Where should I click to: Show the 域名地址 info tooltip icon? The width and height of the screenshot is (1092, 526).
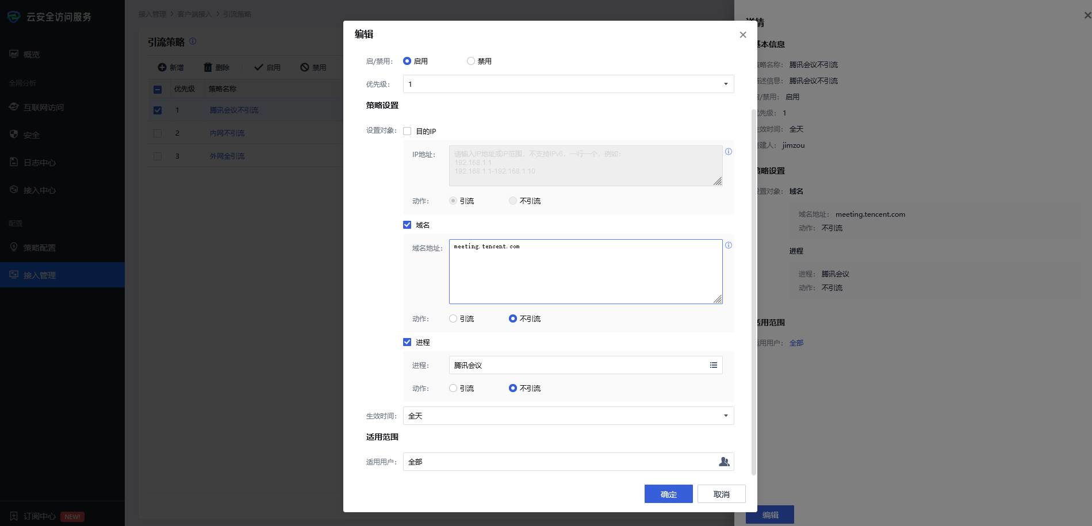click(729, 245)
